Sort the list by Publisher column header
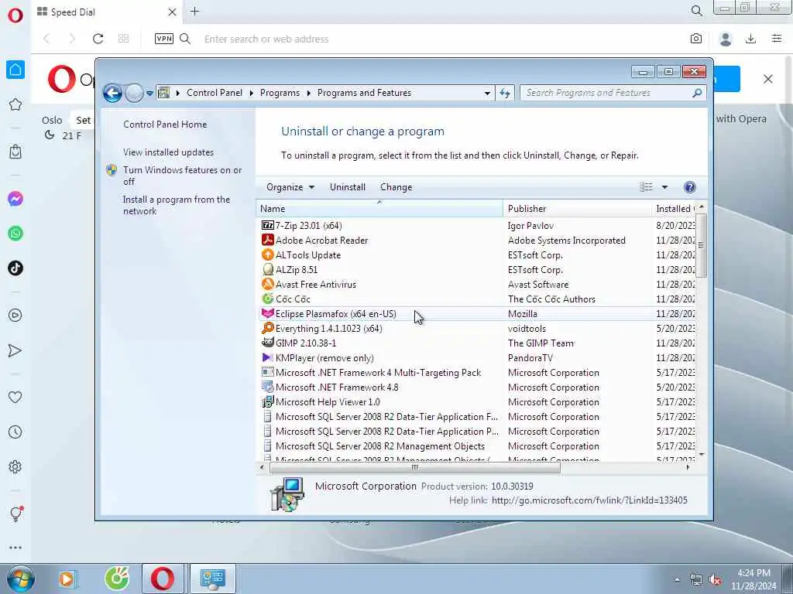The width and height of the screenshot is (793, 594). (578, 209)
